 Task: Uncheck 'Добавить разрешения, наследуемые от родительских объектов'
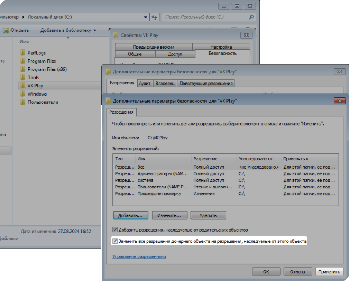(115, 230)
